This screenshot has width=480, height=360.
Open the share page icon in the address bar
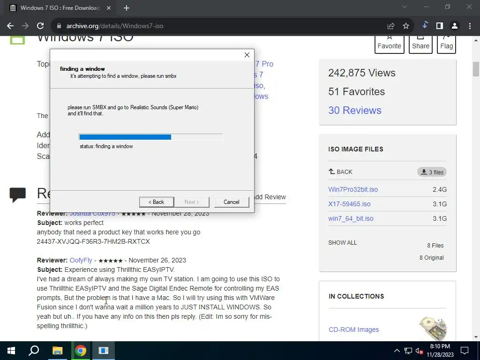391,26
